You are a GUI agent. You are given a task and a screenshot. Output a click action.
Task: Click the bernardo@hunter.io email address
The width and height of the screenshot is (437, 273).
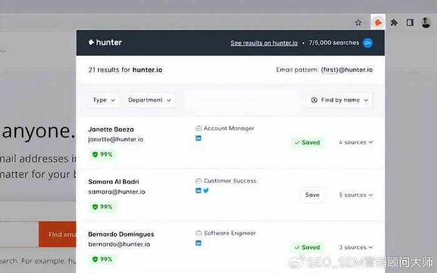pos(119,244)
